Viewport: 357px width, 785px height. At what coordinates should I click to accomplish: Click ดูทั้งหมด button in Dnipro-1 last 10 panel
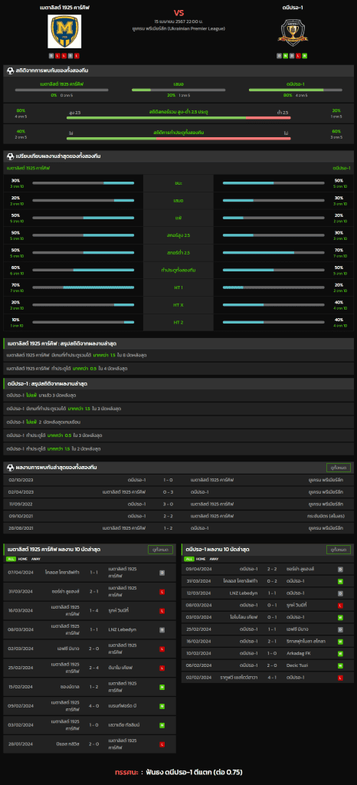pyautogui.click(x=339, y=550)
